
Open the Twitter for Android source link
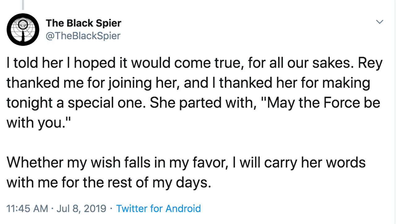(158, 209)
